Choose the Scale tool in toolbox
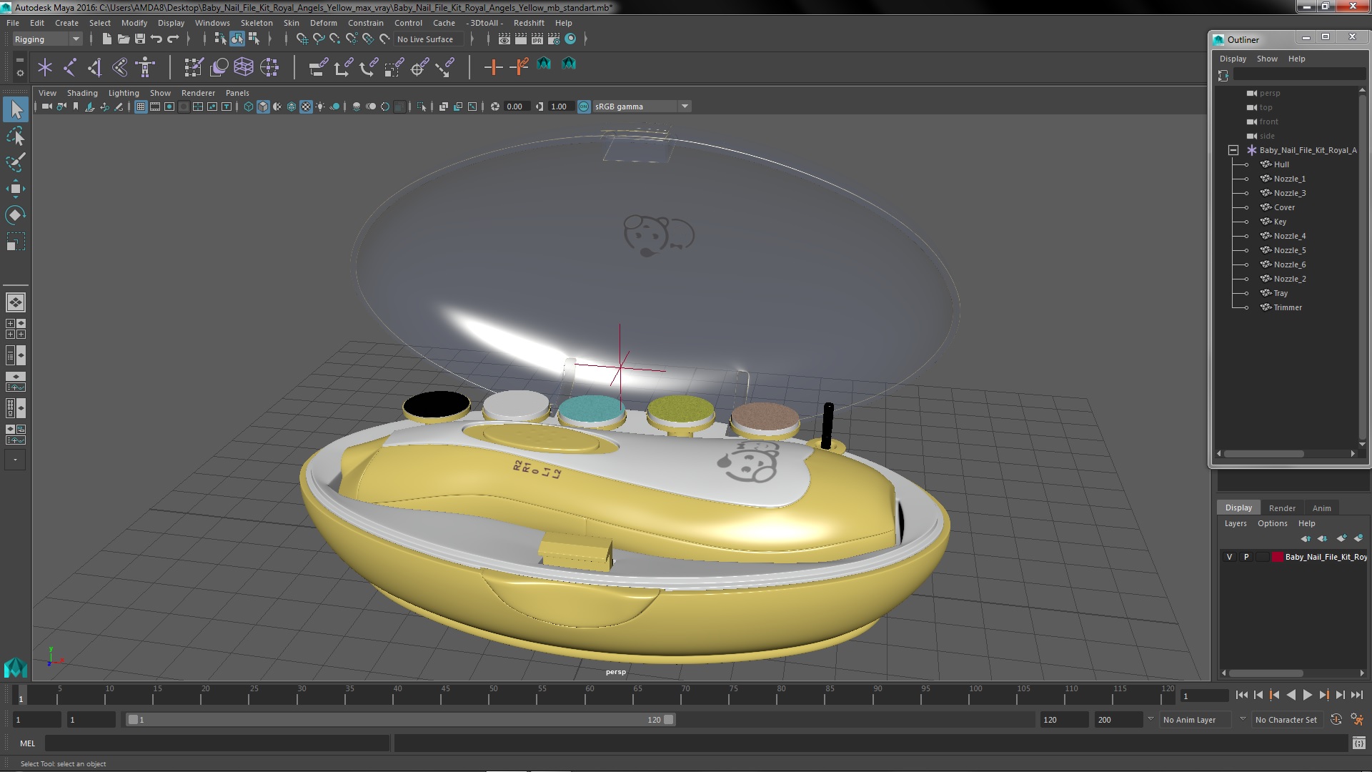Viewport: 1372px width, 772px height. point(16,242)
